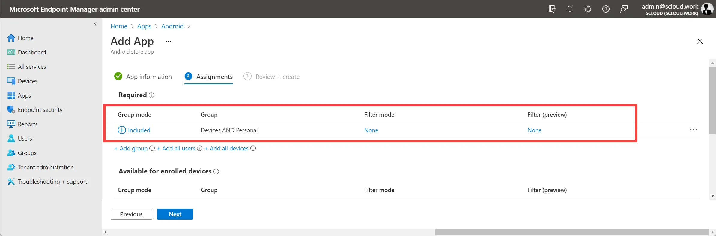Viewport: 716px width, 236px height.
Task: Click the Apps breadcrumb link
Action: click(x=144, y=26)
